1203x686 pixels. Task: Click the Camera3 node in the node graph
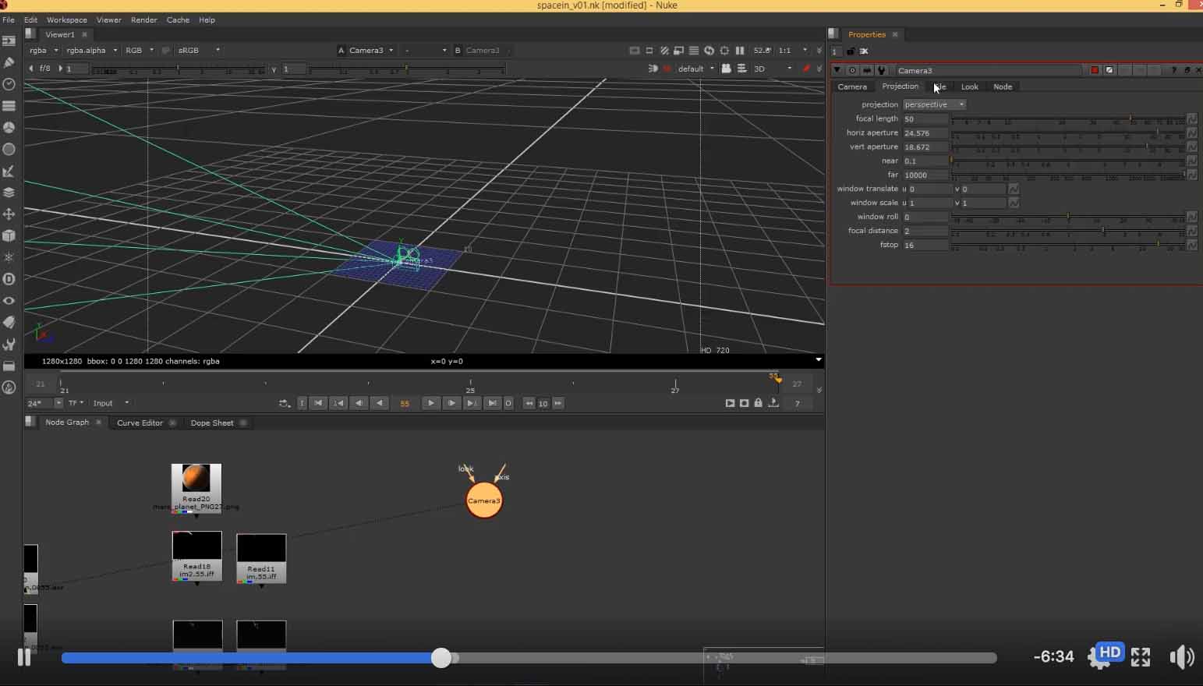click(483, 500)
